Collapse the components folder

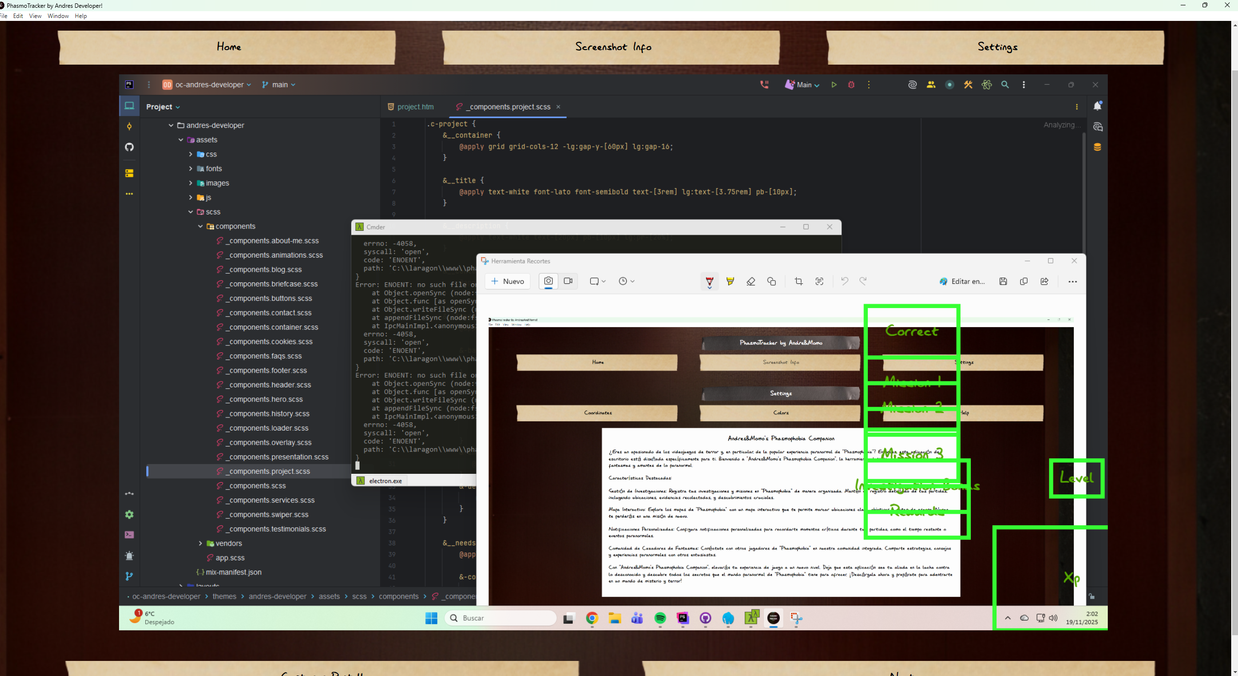(x=200, y=226)
